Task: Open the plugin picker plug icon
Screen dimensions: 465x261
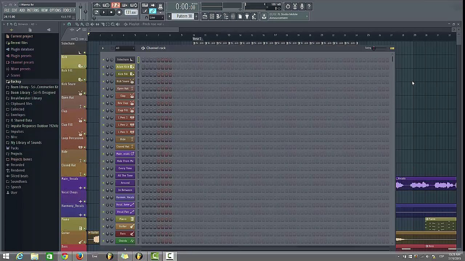Action: (x=247, y=16)
